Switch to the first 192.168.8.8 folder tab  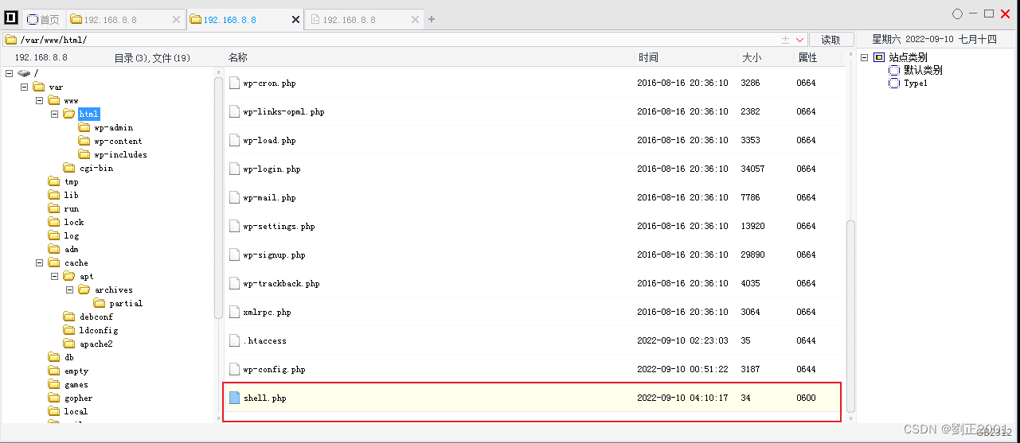[x=125, y=19]
